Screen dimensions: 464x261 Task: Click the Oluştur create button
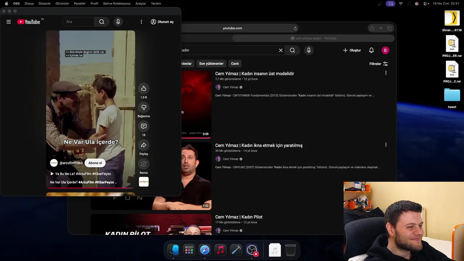pyautogui.click(x=352, y=50)
